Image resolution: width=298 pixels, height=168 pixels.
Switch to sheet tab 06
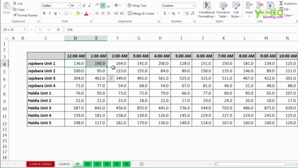pos(126,164)
